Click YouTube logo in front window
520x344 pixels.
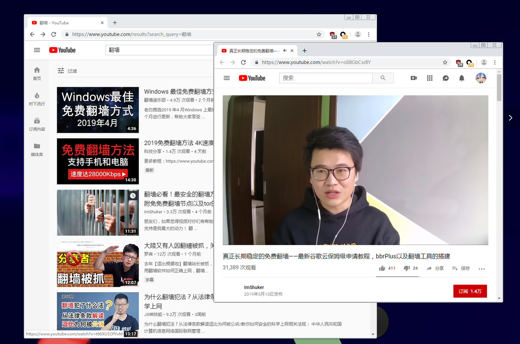[x=252, y=78]
